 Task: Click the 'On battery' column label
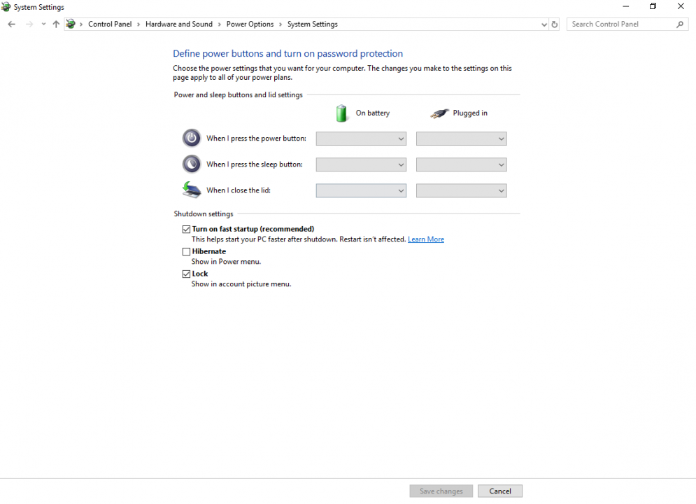(x=372, y=113)
